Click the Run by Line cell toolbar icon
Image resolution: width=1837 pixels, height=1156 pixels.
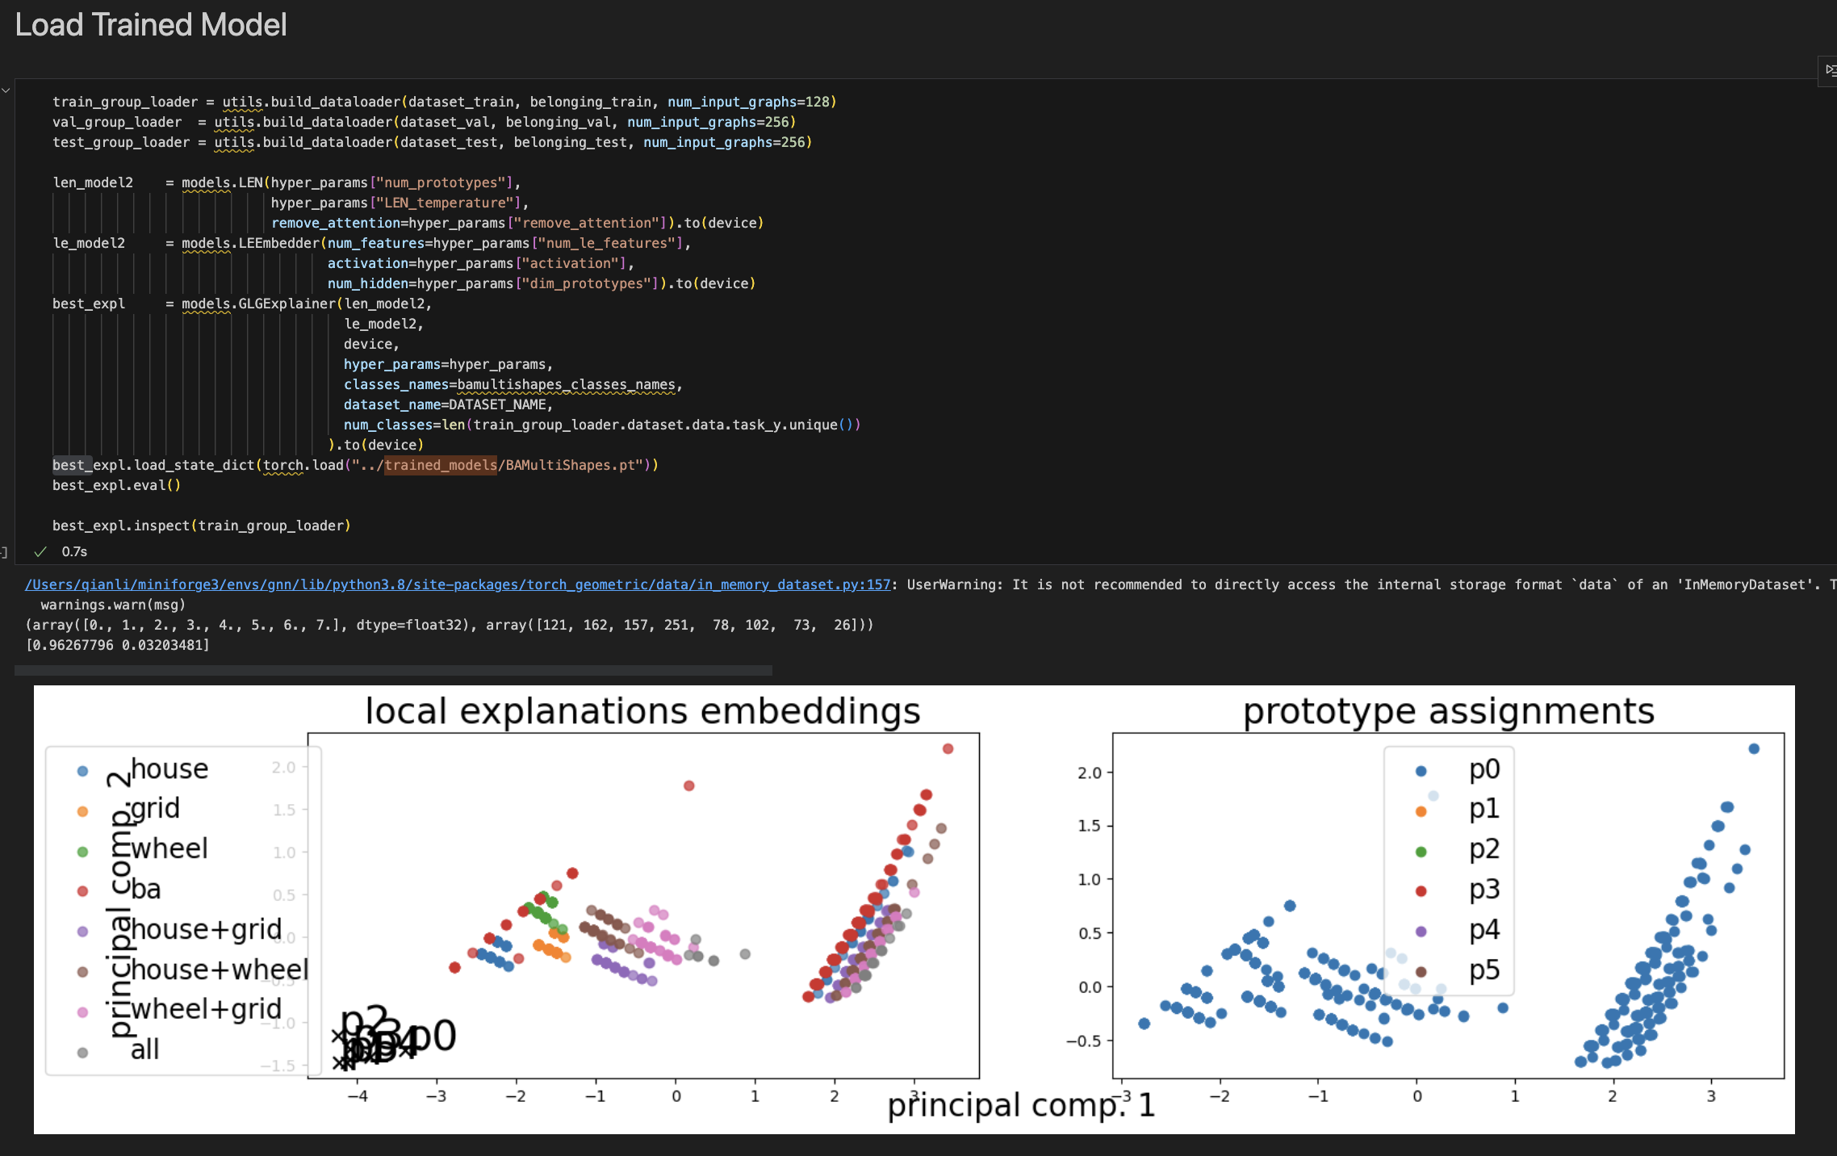(1829, 70)
